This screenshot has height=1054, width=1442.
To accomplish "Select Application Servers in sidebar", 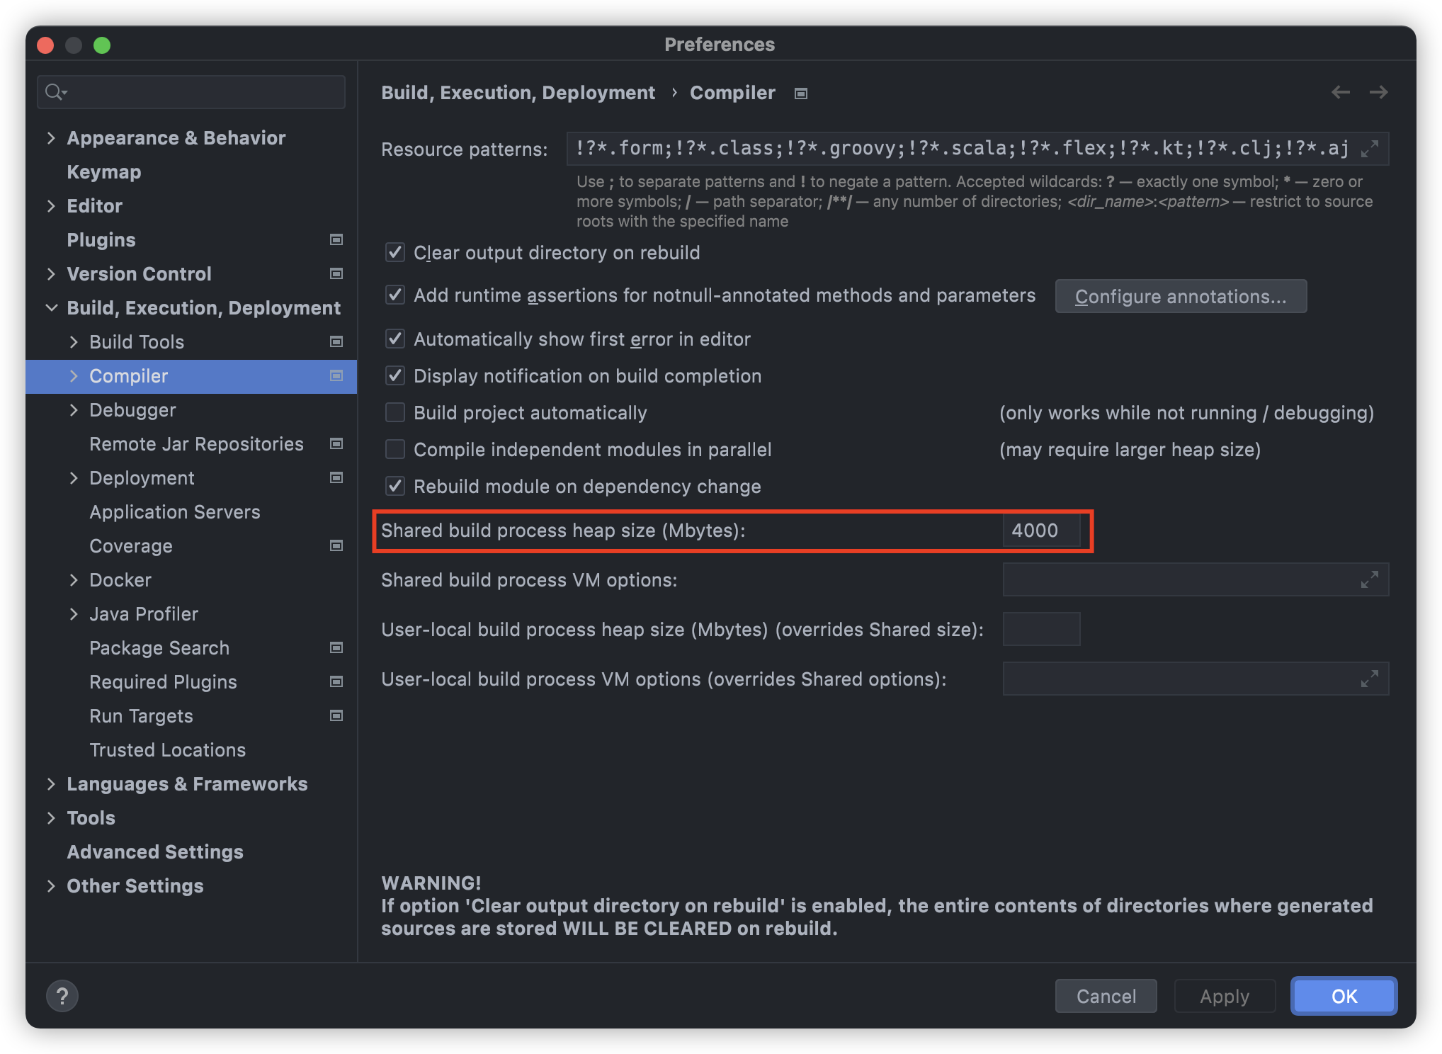I will [175, 511].
